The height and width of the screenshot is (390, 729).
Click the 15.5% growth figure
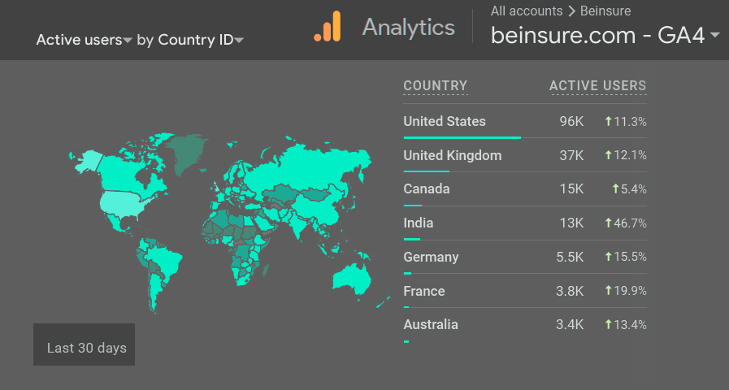[630, 257]
